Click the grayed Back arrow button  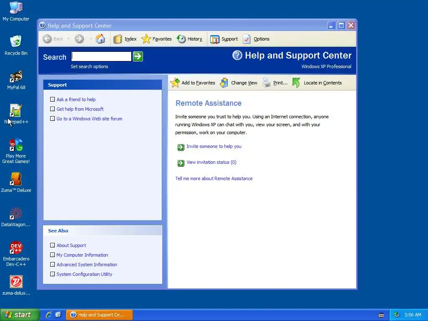point(47,39)
